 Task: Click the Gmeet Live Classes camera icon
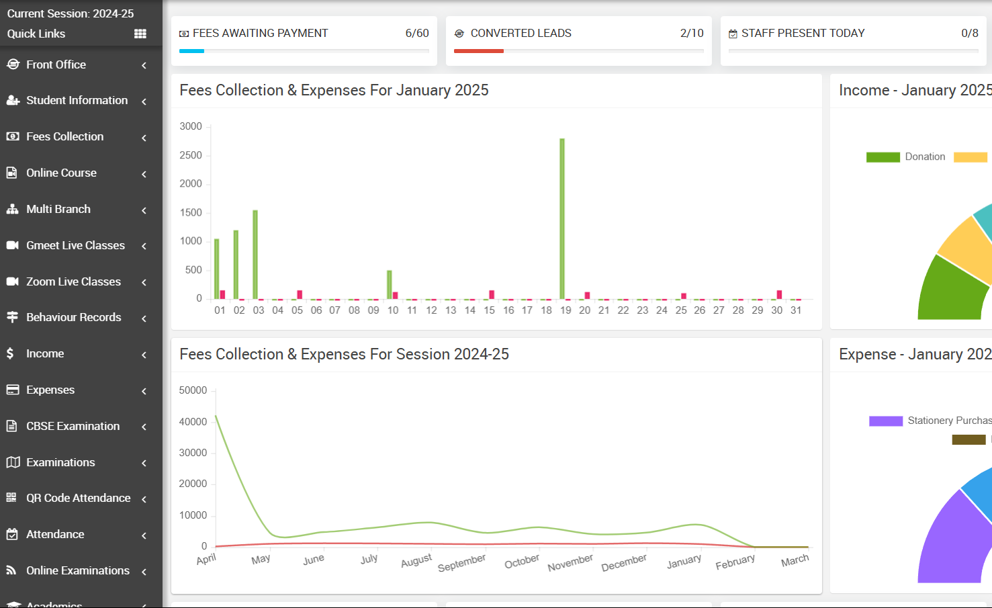pos(12,245)
